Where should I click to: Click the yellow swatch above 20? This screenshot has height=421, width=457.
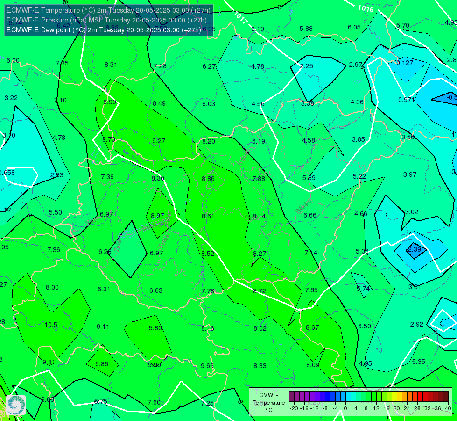394,397
